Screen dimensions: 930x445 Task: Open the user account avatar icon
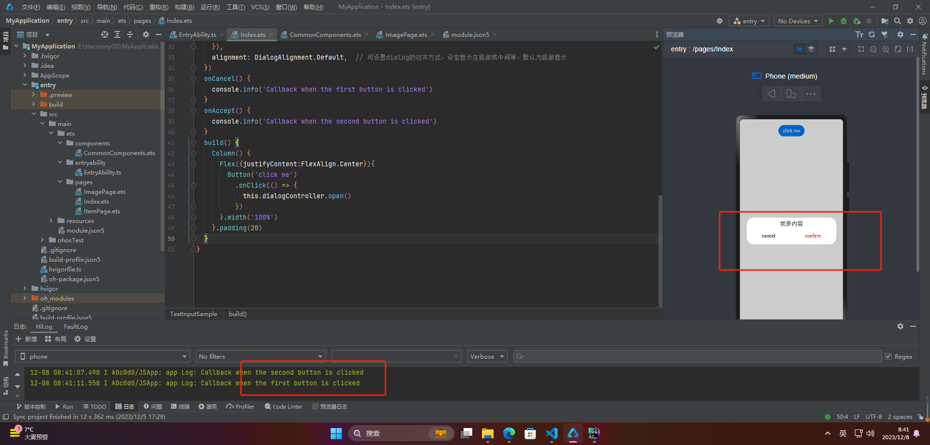pos(923,21)
